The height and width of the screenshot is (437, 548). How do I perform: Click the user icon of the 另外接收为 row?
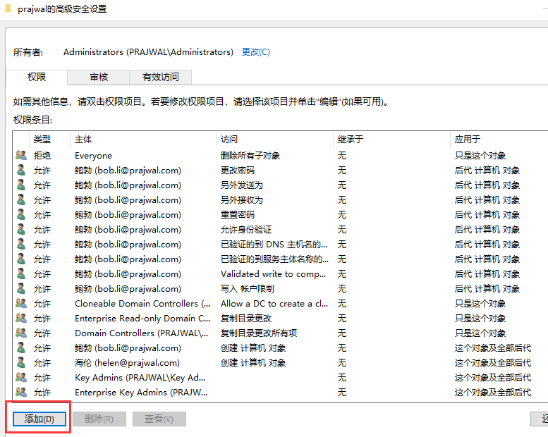pos(21,199)
